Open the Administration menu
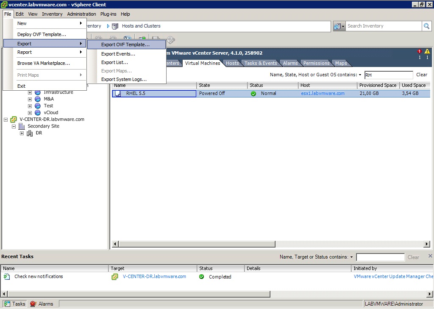 [x=81, y=14]
